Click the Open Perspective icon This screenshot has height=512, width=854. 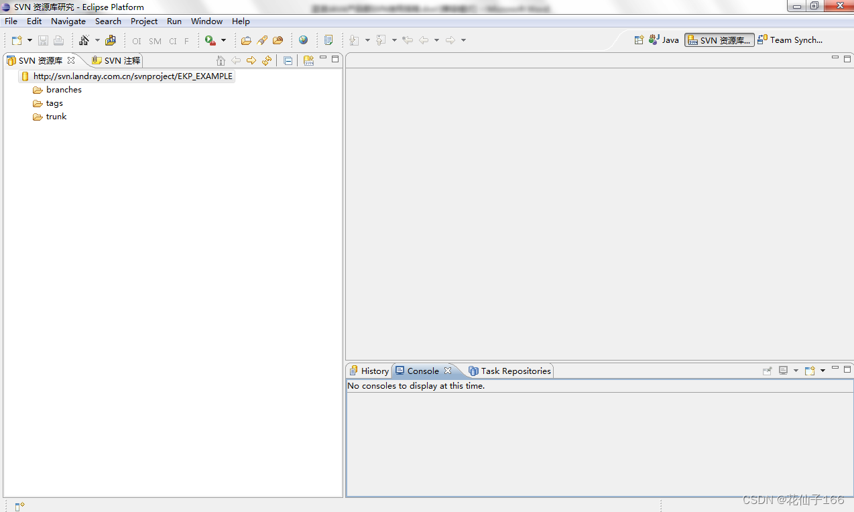[x=639, y=40]
